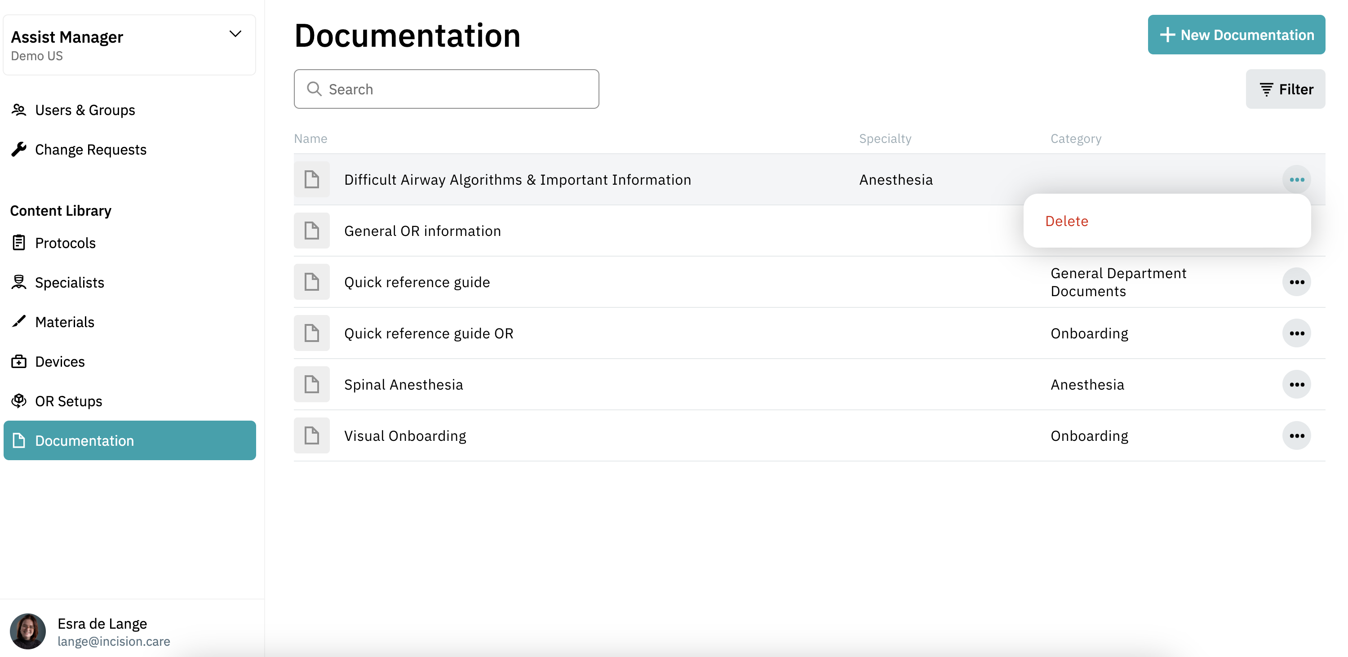Viewport: 1348px width, 657px height.
Task: Click the Users & Groups people icon
Action: [19, 110]
